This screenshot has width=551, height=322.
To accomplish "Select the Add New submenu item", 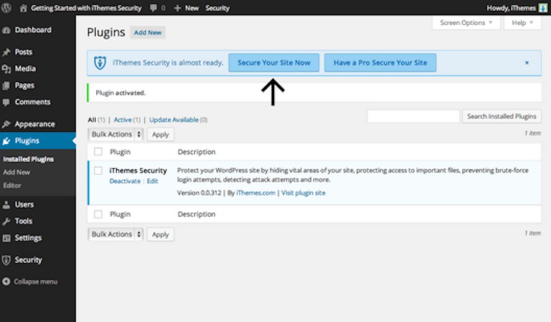I will click(17, 173).
